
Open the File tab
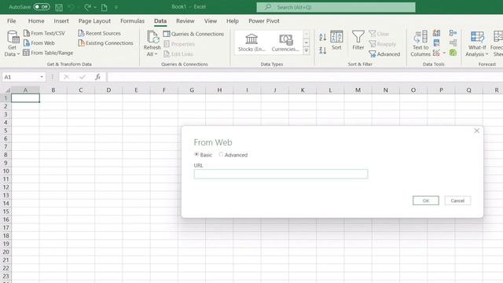[12, 21]
